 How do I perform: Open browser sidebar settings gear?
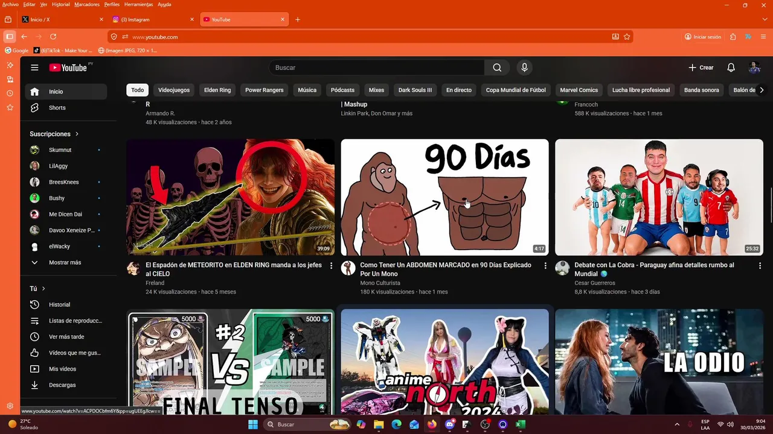10,406
